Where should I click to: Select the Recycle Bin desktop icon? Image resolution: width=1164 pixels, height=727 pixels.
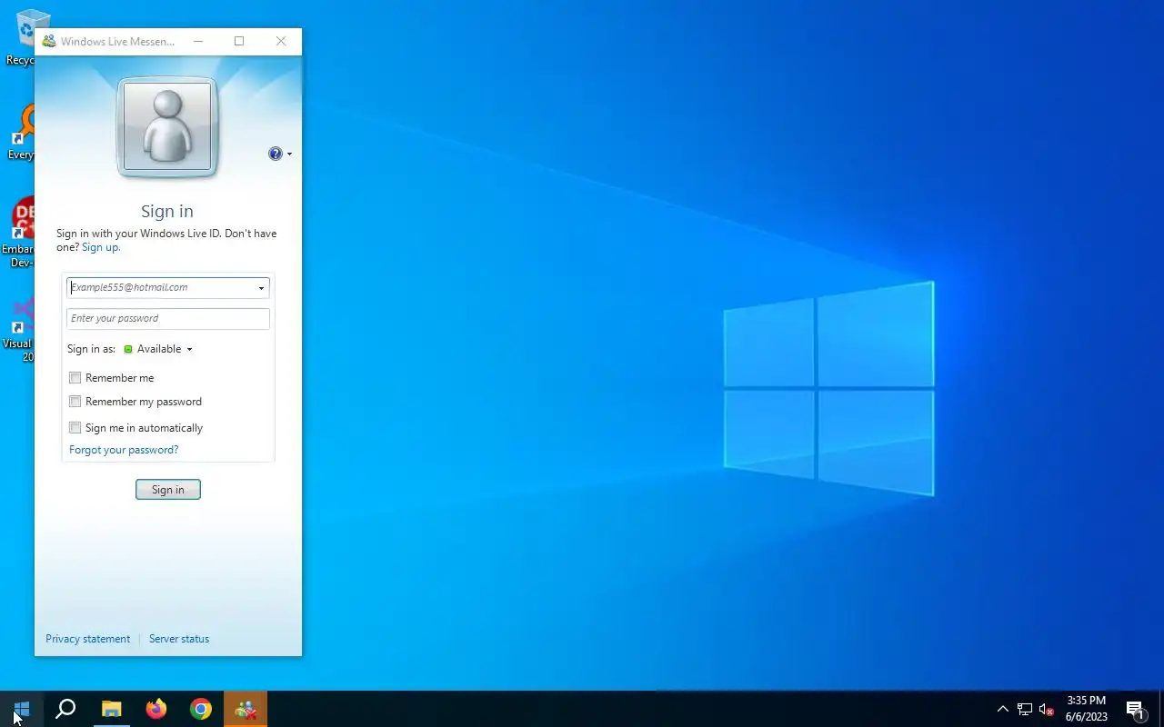20,38
